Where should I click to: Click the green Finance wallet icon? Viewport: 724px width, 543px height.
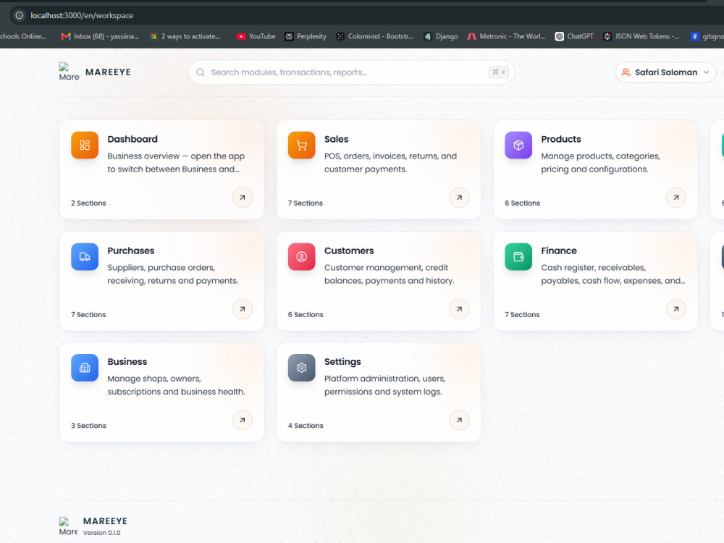518,256
